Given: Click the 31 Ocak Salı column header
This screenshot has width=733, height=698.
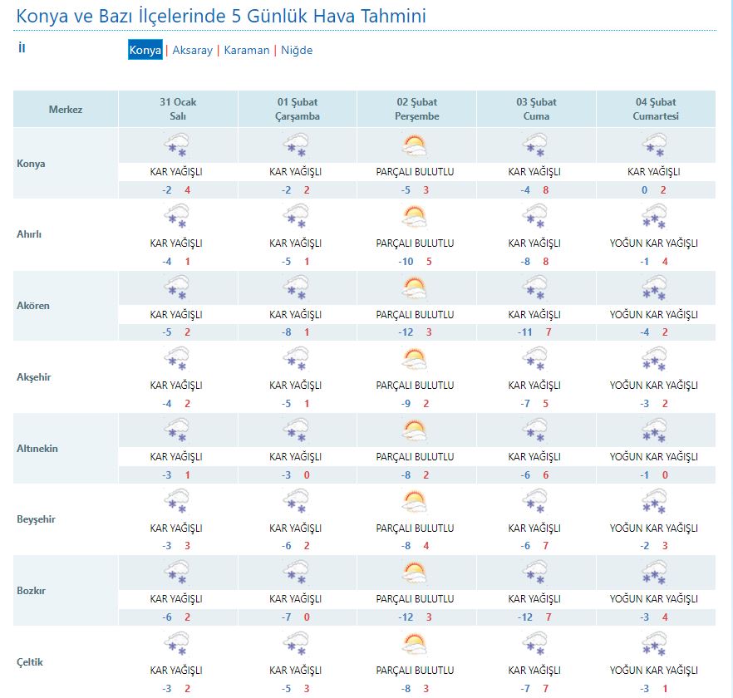Looking at the screenshot, I should click(178, 109).
